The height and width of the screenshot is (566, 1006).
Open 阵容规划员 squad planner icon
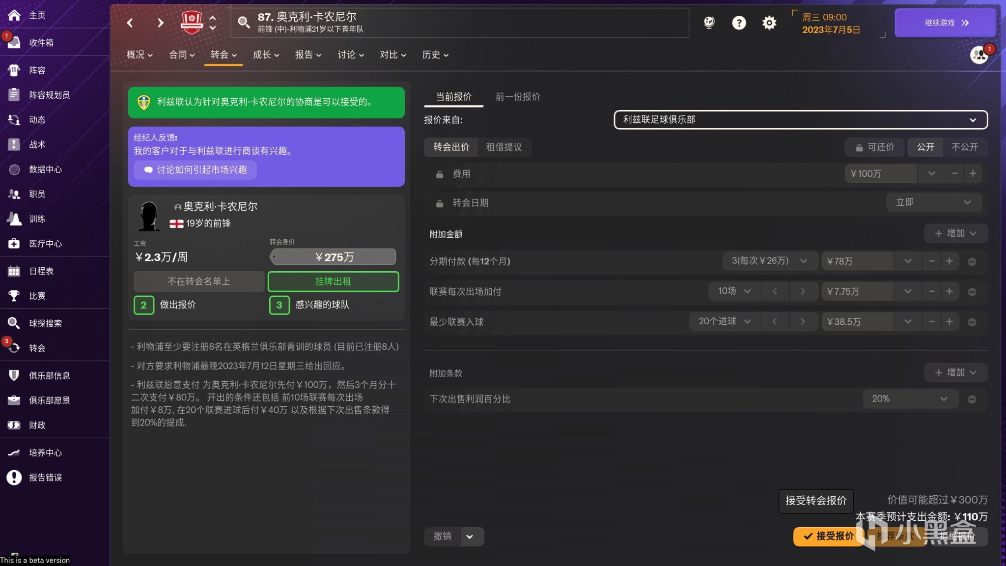click(x=14, y=95)
